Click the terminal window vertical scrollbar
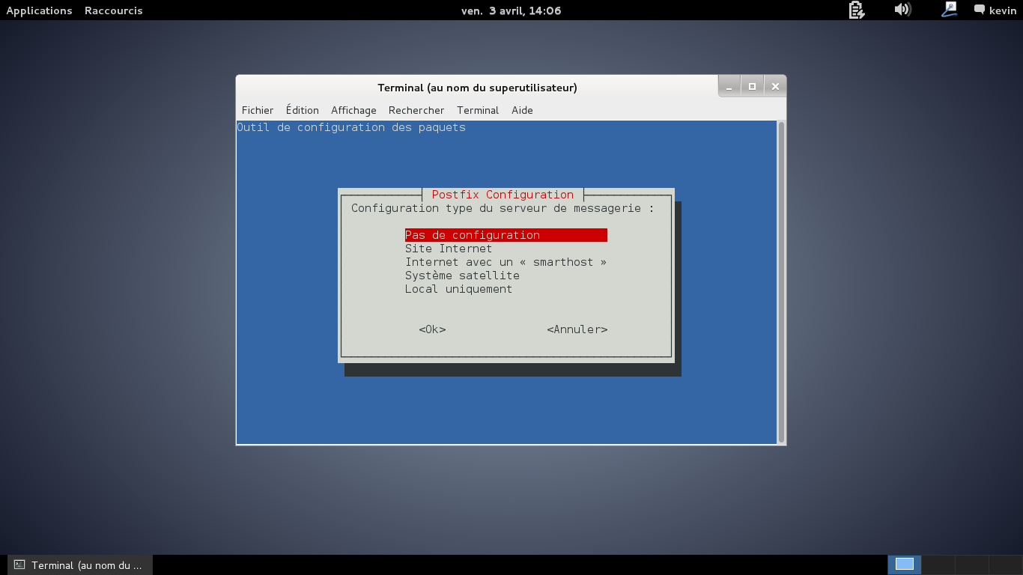This screenshot has width=1023, height=575. click(781, 282)
